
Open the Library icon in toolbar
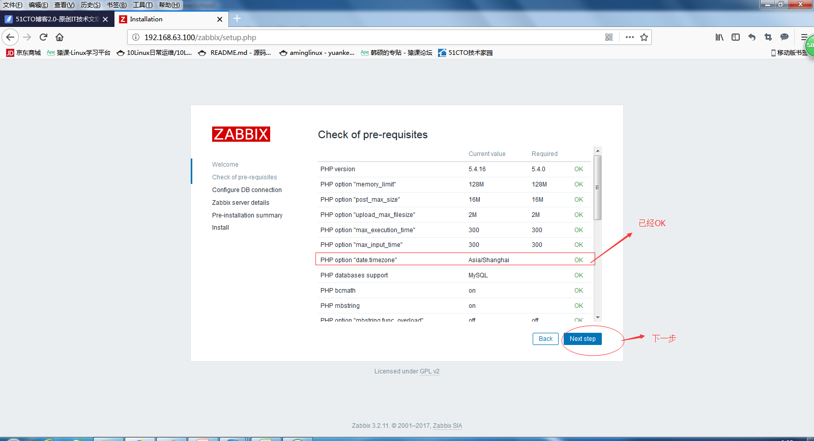point(719,37)
